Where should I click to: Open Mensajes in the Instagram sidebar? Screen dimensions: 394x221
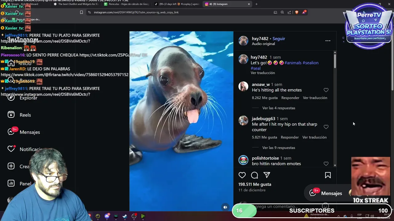pos(24,132)
